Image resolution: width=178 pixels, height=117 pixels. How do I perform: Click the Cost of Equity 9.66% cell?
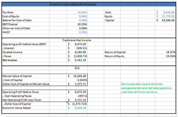(77, 16)
